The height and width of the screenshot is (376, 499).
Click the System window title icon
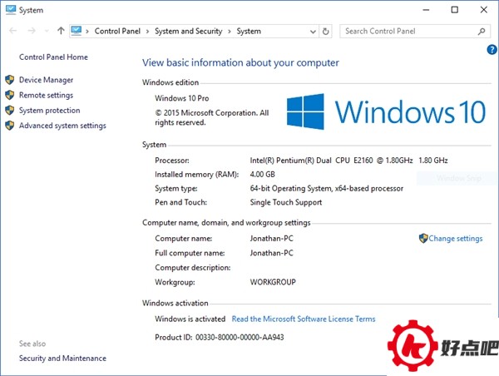click(x=11, y=9)
